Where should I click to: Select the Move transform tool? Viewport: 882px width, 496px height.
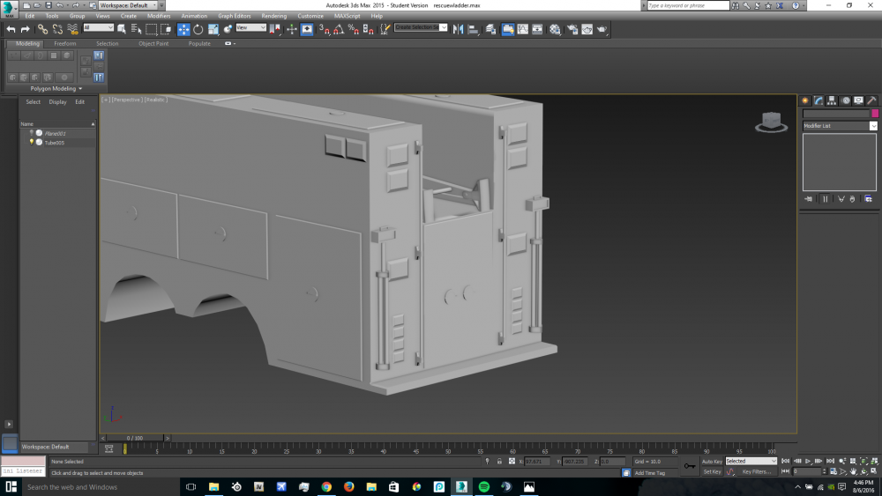click(x=183, y=29)
